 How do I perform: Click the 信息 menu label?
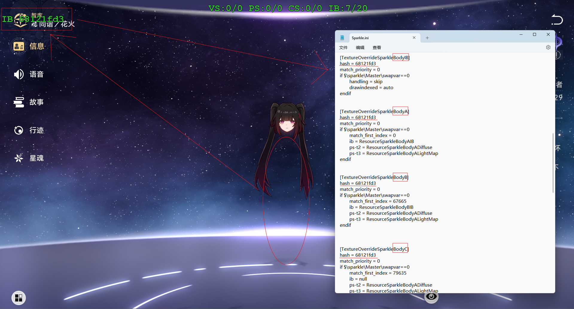[37, 46]
